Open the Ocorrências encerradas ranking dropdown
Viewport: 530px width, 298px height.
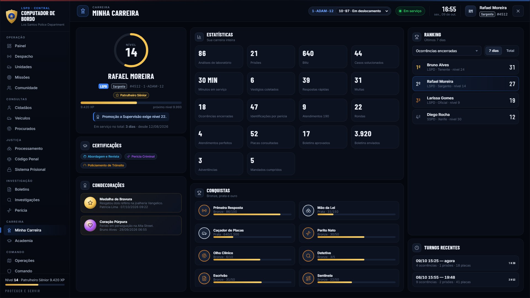pyautogui.click(x=447, y=51)
